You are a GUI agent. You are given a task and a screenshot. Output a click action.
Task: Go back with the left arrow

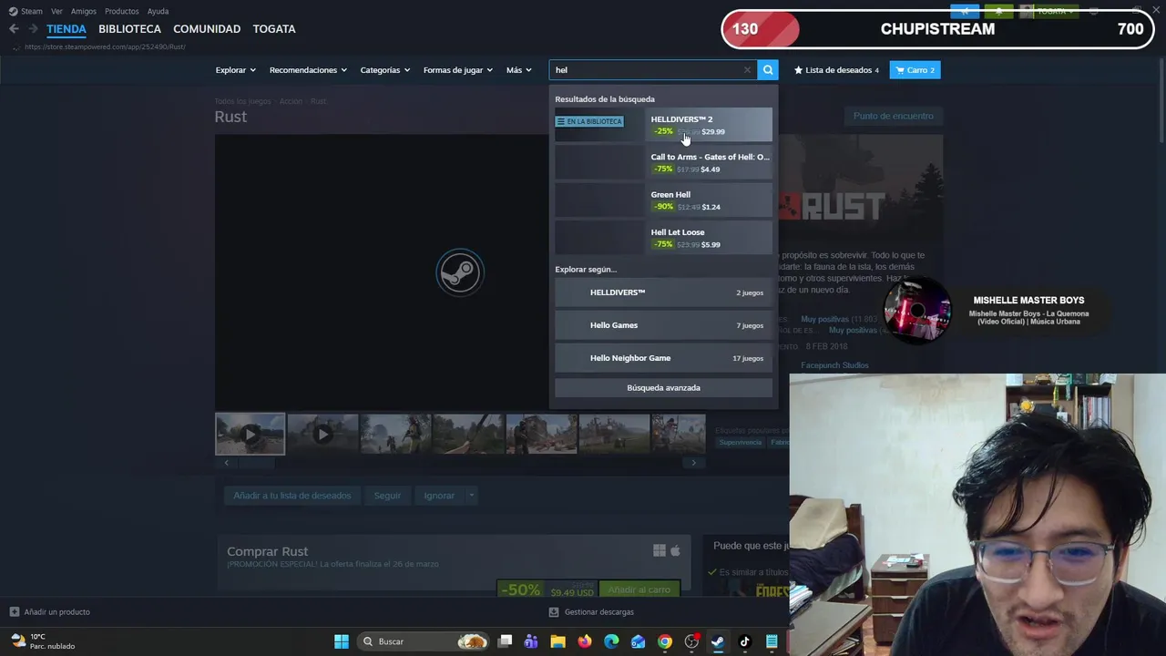[x=14, y=29]
